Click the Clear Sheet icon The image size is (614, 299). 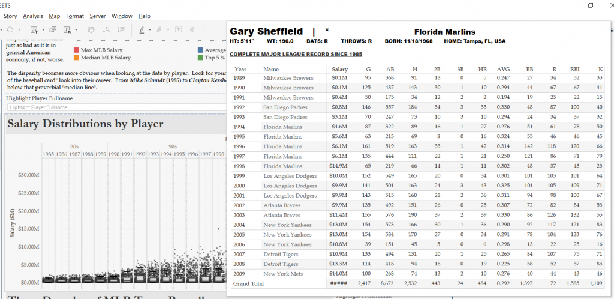[x=67, y=30]
